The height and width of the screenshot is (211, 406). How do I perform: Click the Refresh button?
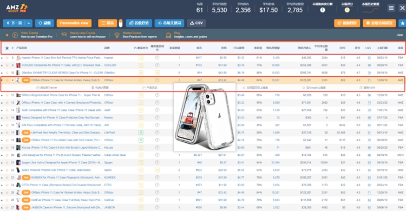click(44, 23)
